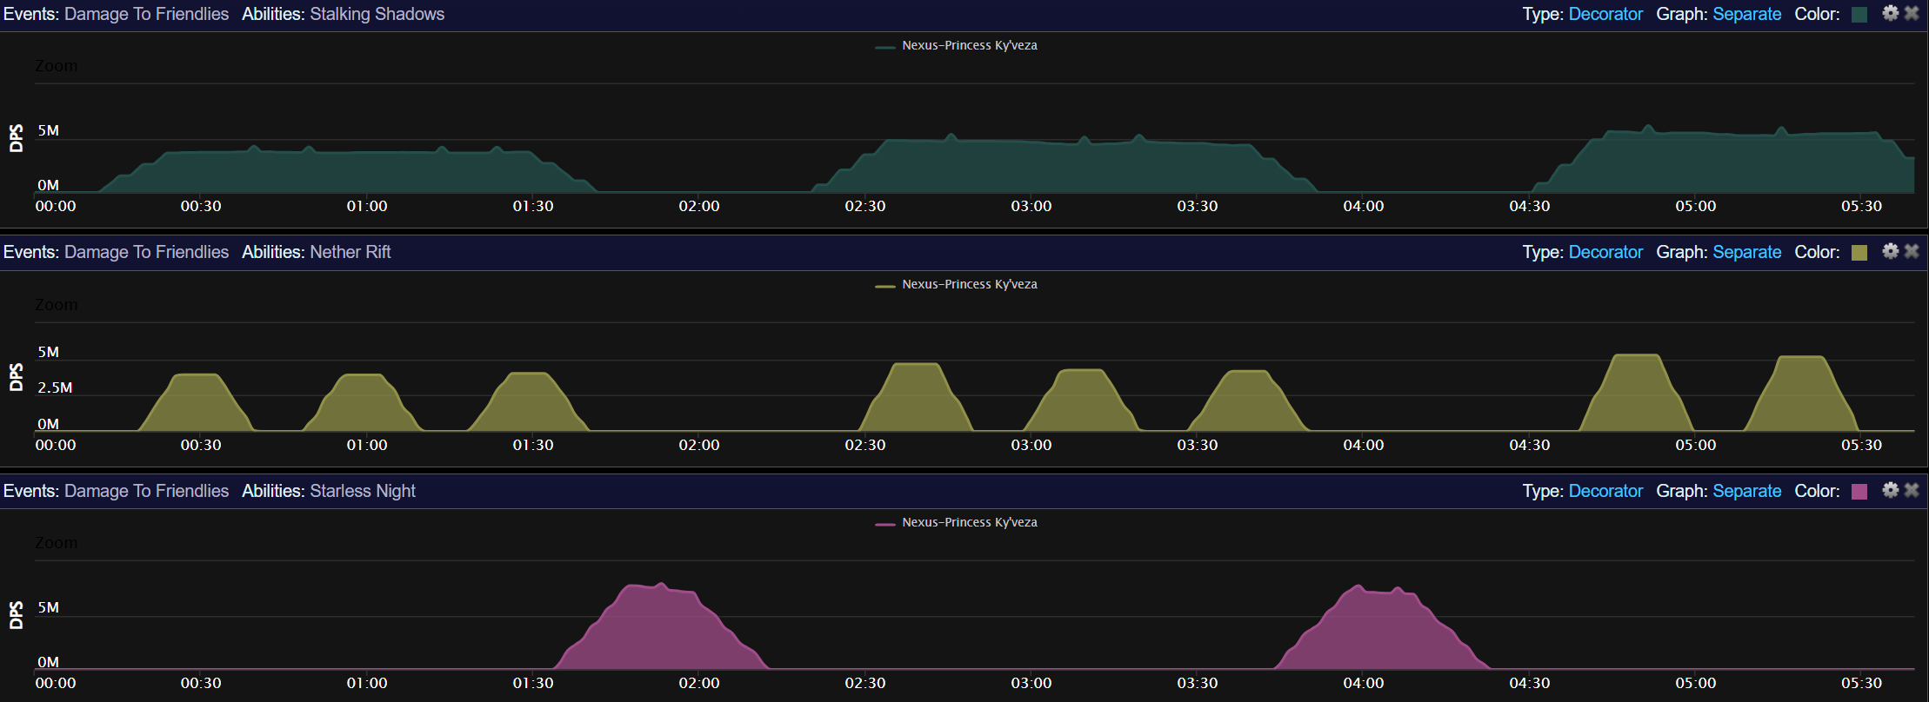This screenshot has height=702, width=1929.
Task: Click the Zoom label in Nether Rift chart
Action: click(57, 305)
